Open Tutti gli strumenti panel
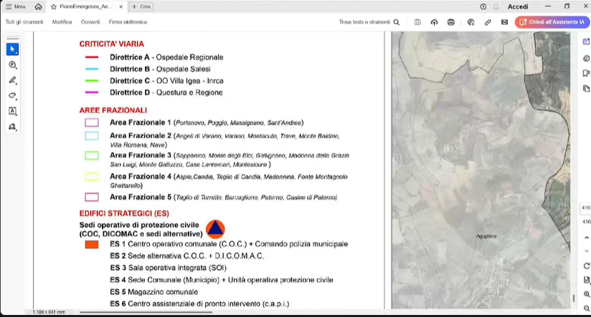 (24, 22)
